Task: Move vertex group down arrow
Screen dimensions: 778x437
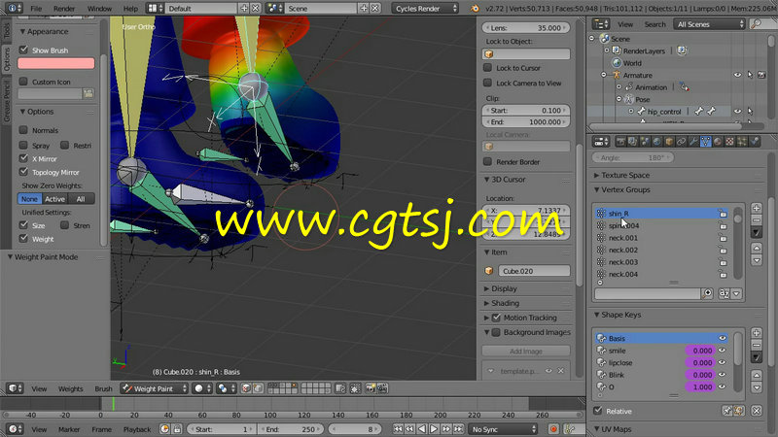Action: [757, 260]
